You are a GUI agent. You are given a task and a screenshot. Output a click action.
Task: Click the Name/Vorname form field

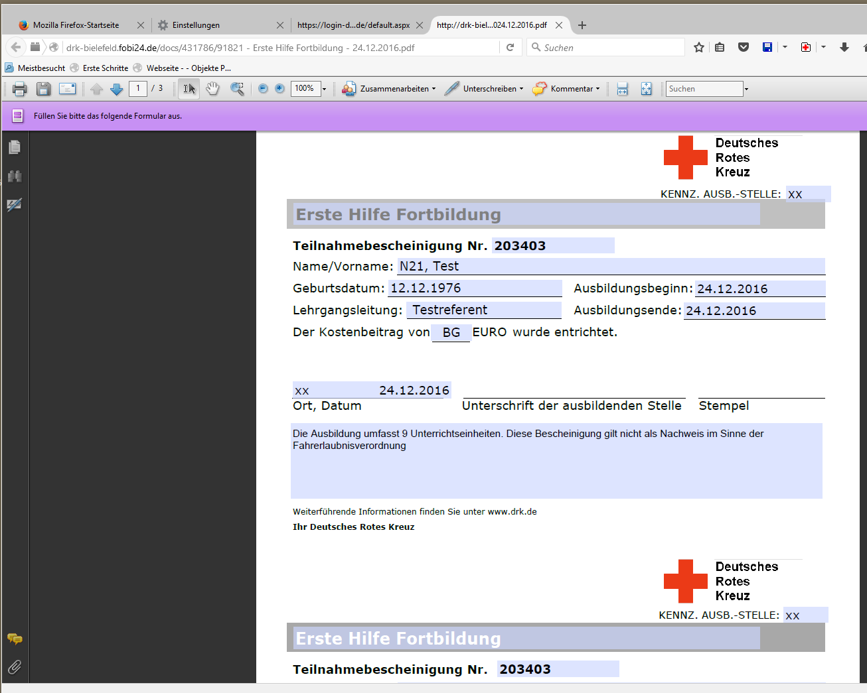[x=611, y=267]
